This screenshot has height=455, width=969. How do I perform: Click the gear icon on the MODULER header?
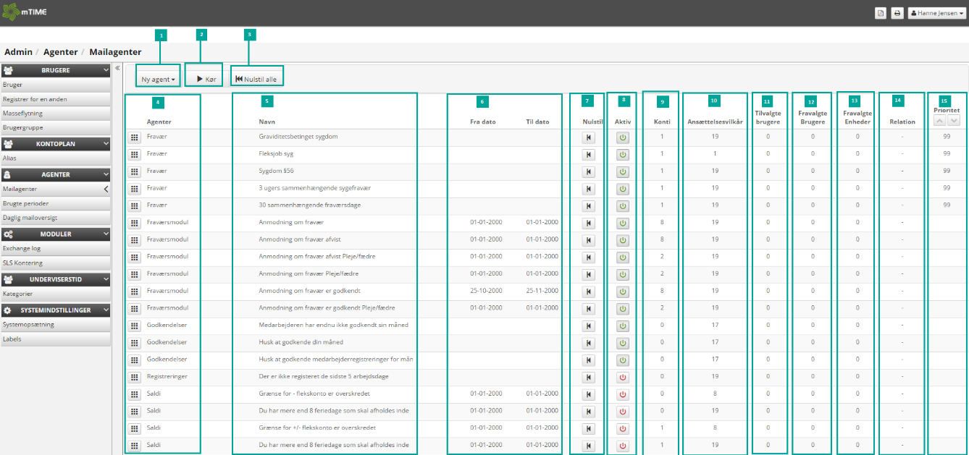[x=9, y=234]
